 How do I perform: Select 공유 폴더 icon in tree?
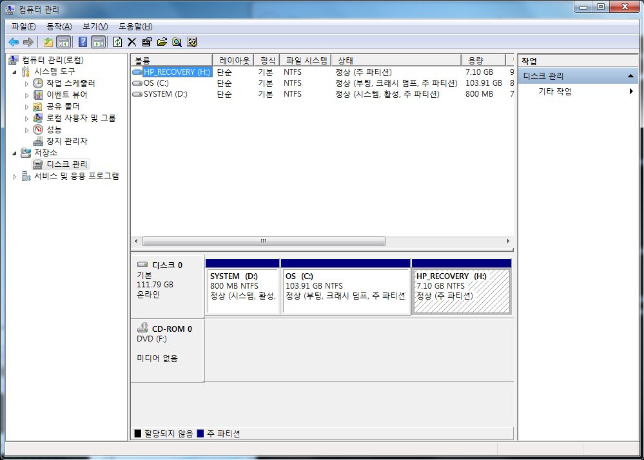coord(38,107)
